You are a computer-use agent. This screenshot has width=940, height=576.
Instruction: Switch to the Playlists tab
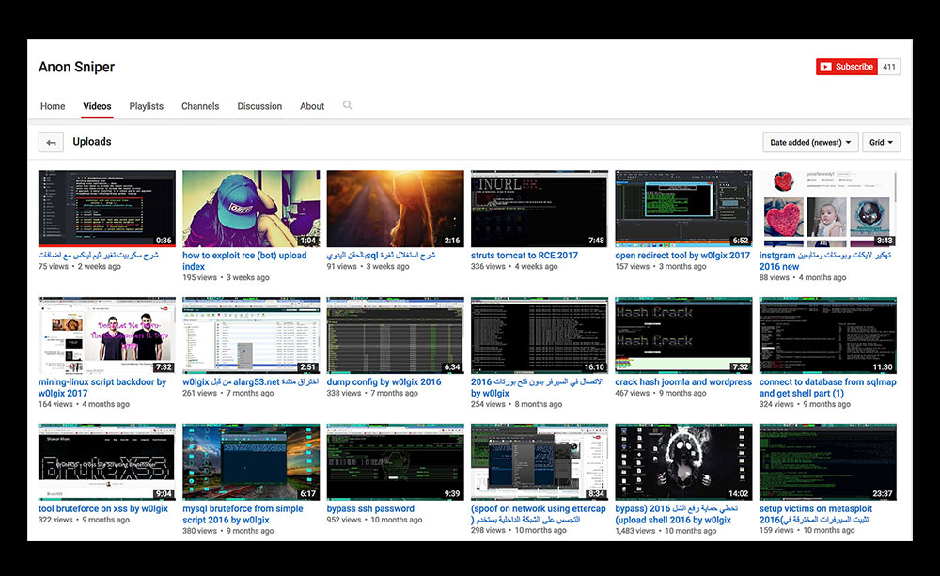coord(146,106)
